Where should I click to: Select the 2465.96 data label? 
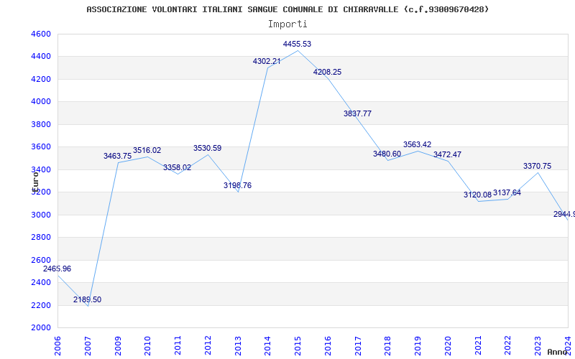pyautogui.click(x=57, y=269)
